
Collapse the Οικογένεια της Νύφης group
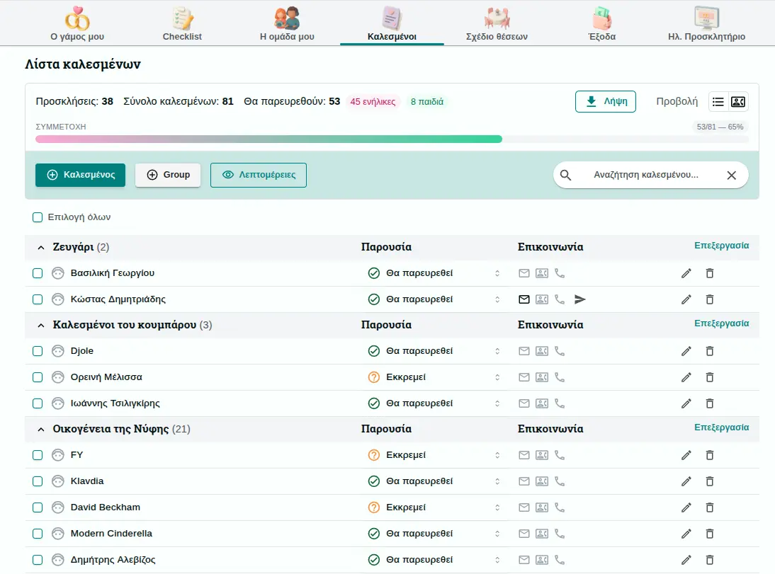(x=40, y=430)
